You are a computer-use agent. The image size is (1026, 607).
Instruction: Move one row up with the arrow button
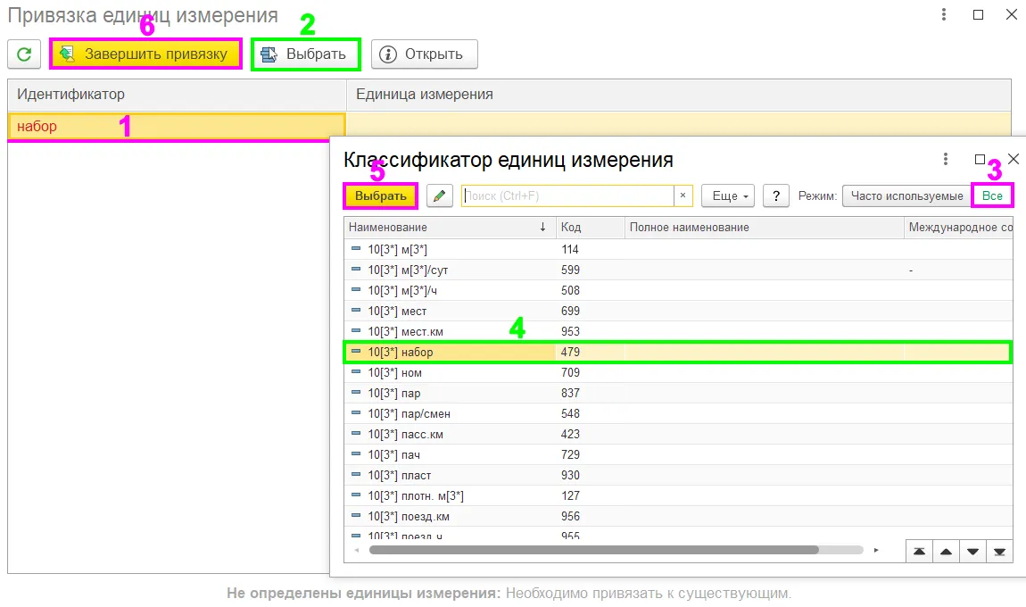point(947,552)
